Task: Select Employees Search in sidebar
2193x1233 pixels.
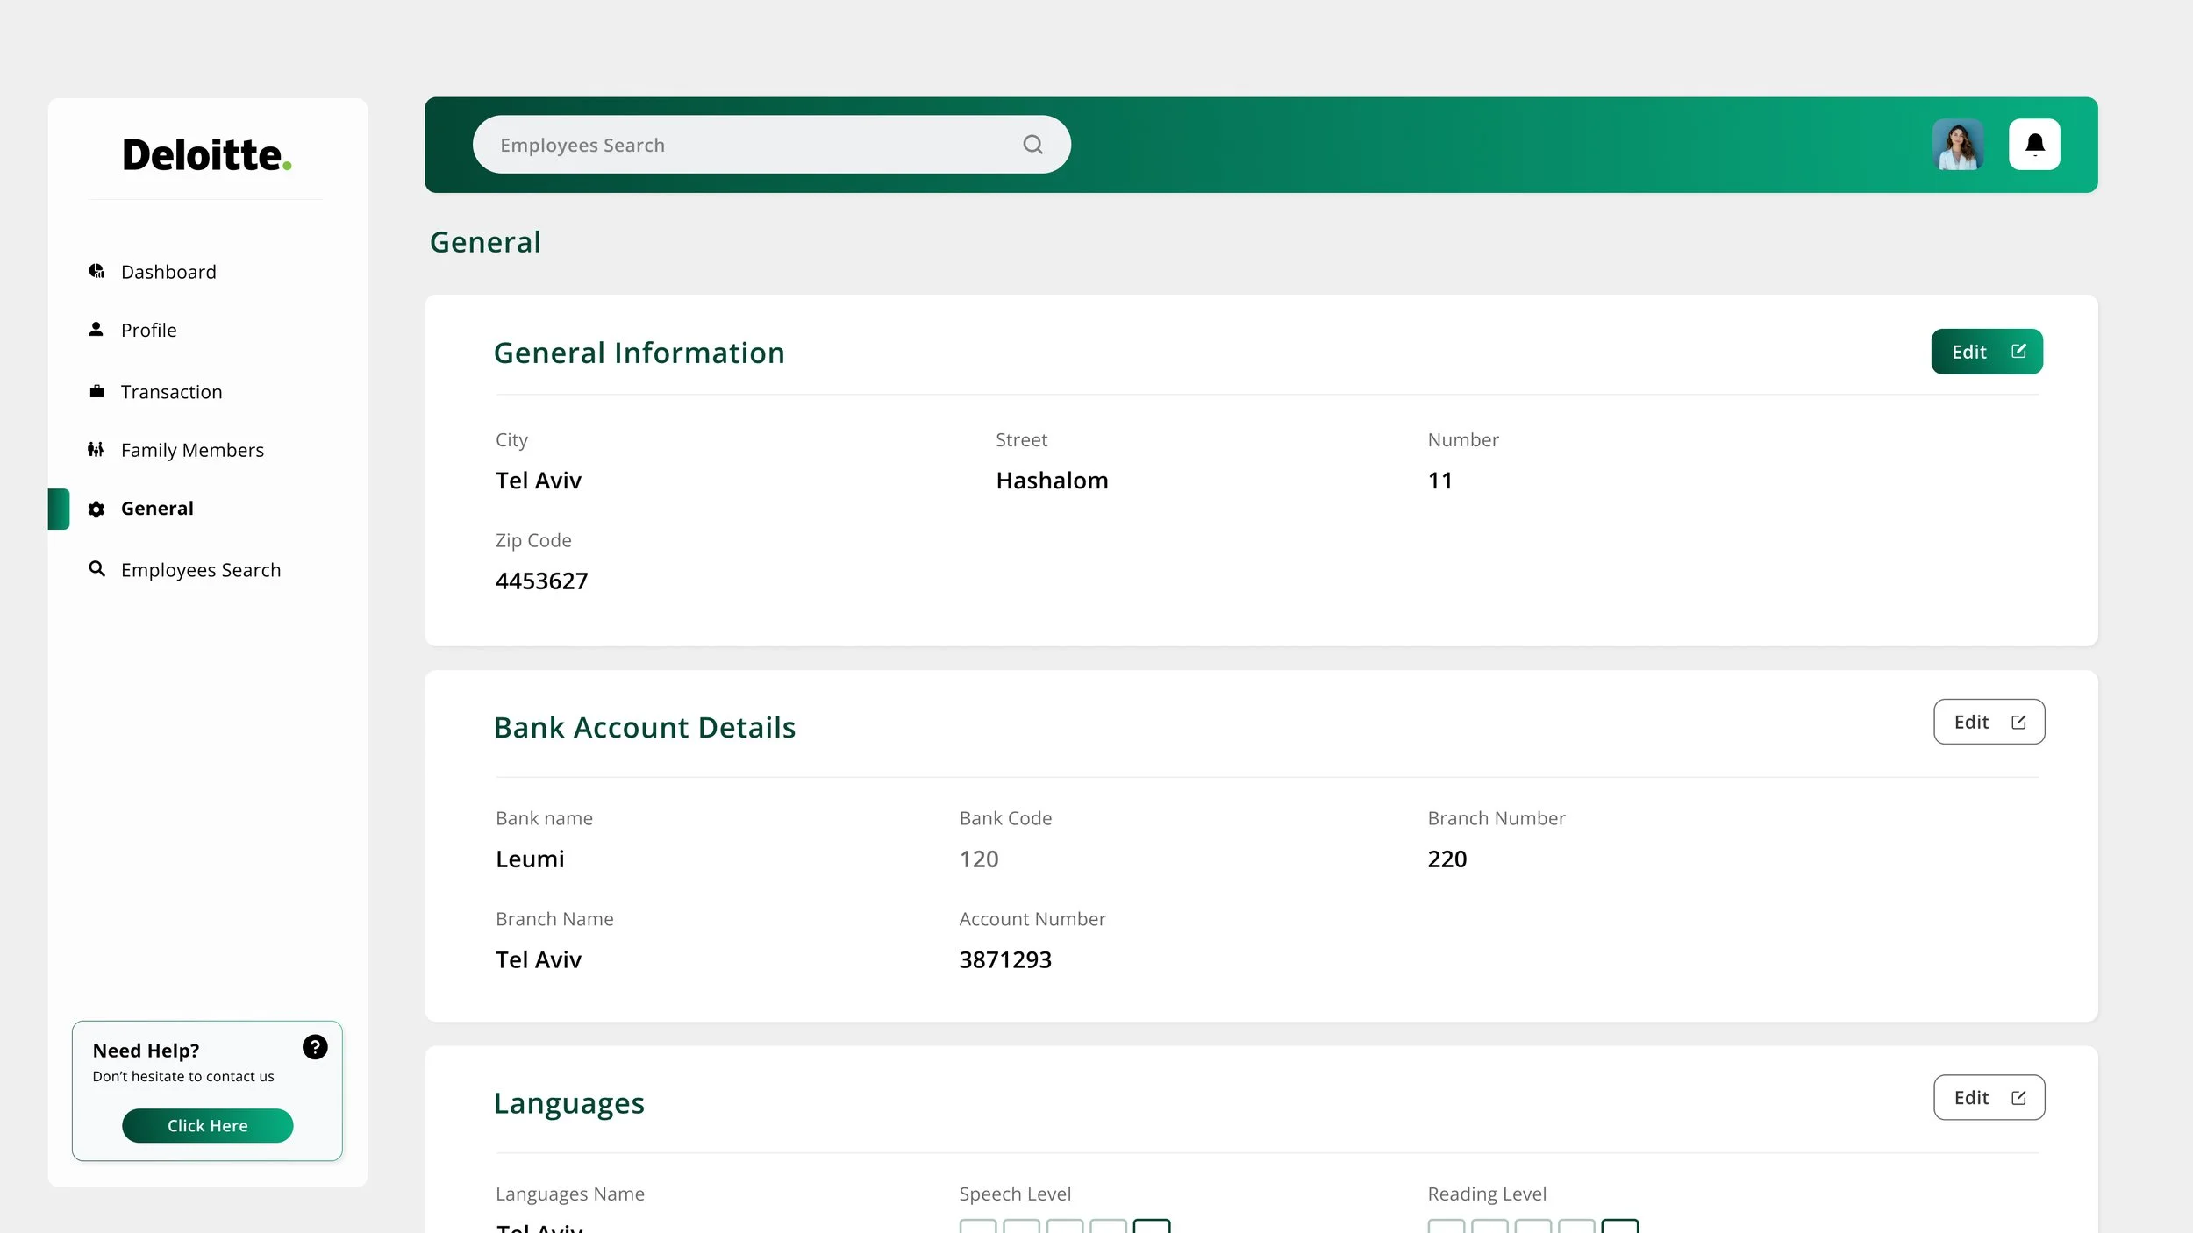Action: click(201, 570)
